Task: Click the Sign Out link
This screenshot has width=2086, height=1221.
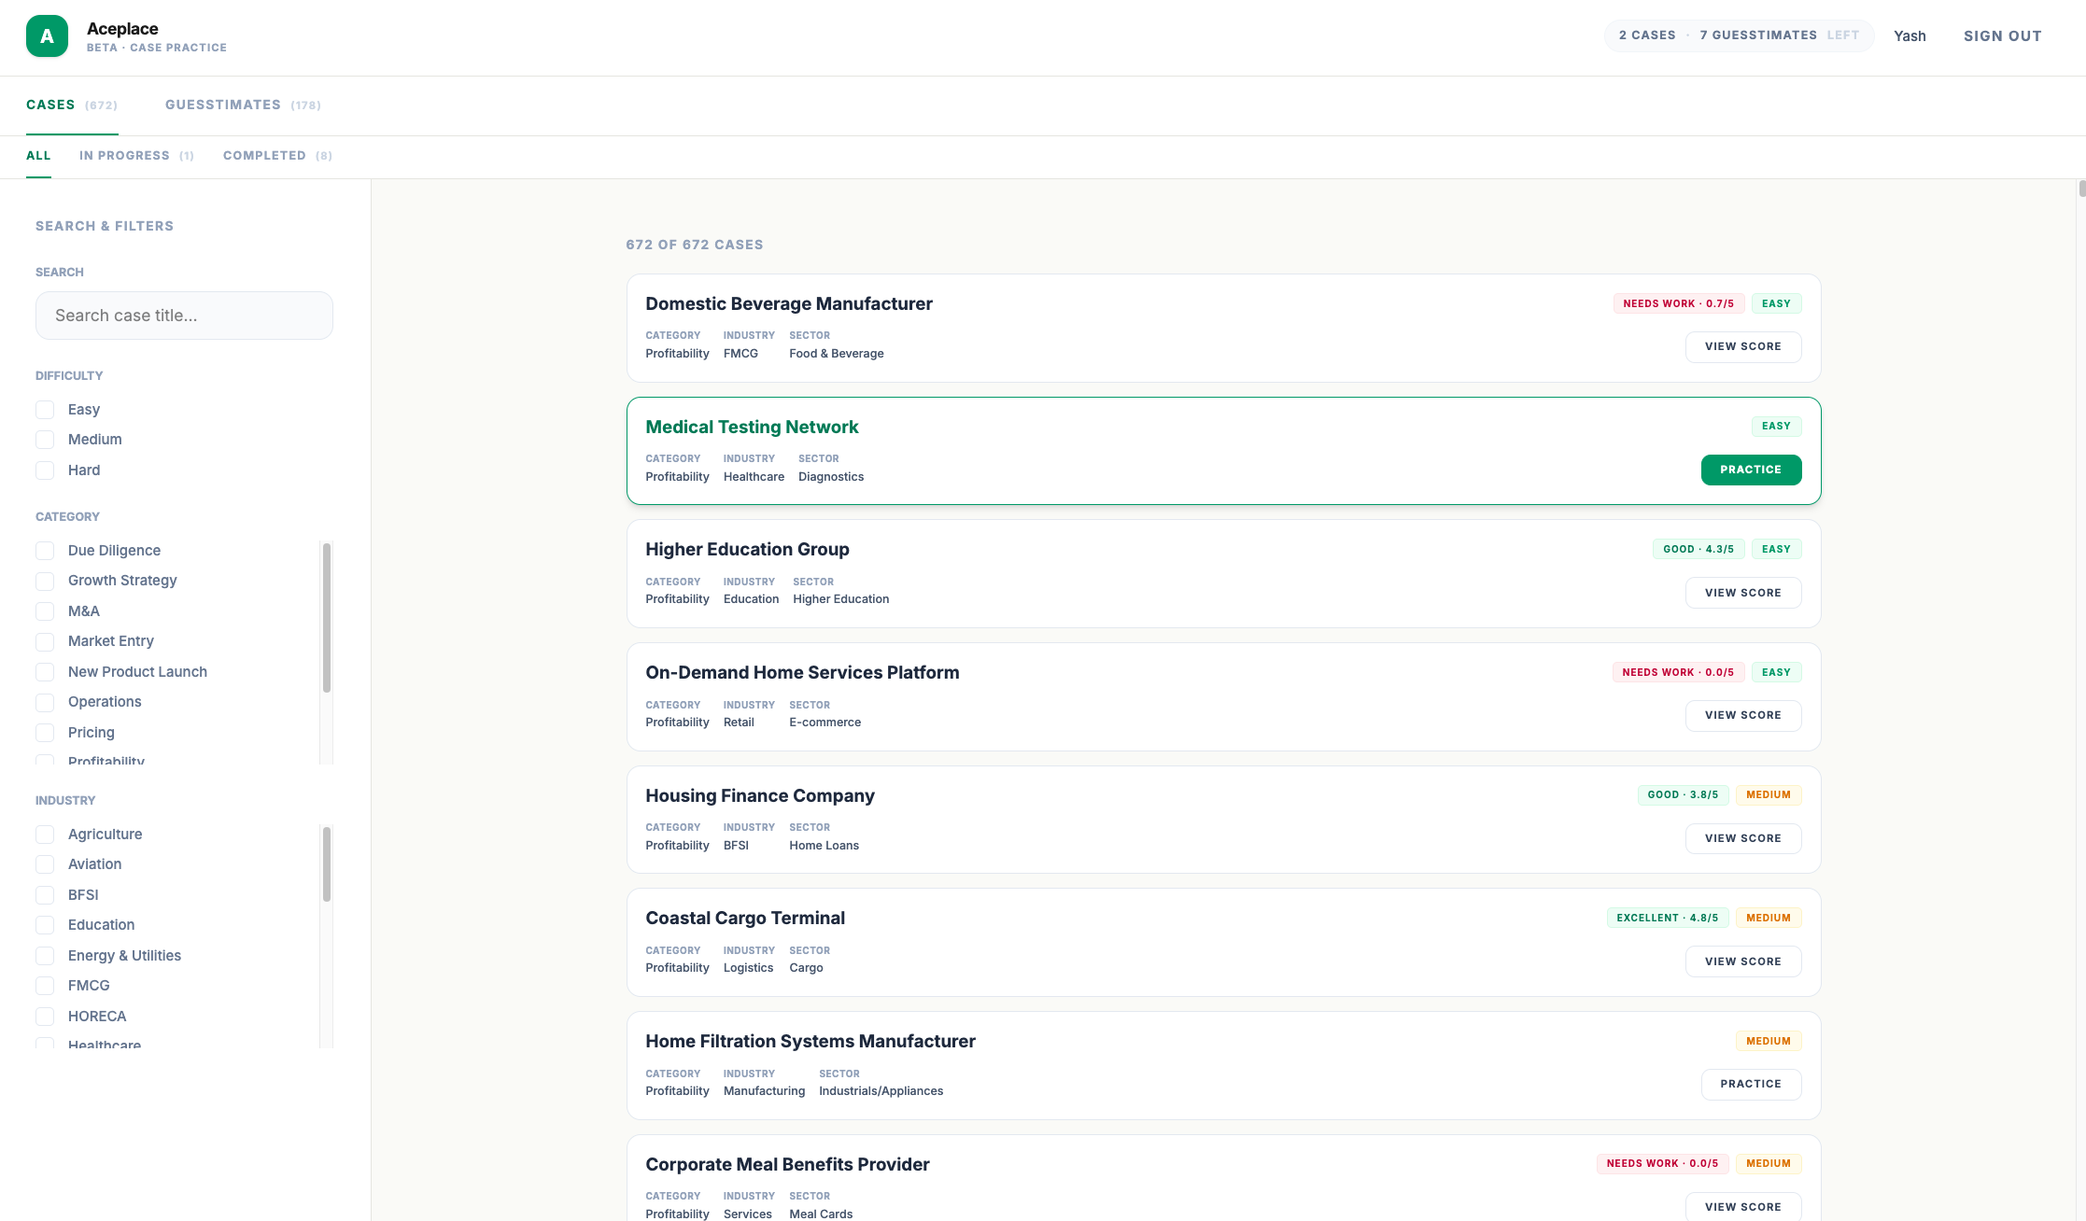Action: click(2002, 35)
